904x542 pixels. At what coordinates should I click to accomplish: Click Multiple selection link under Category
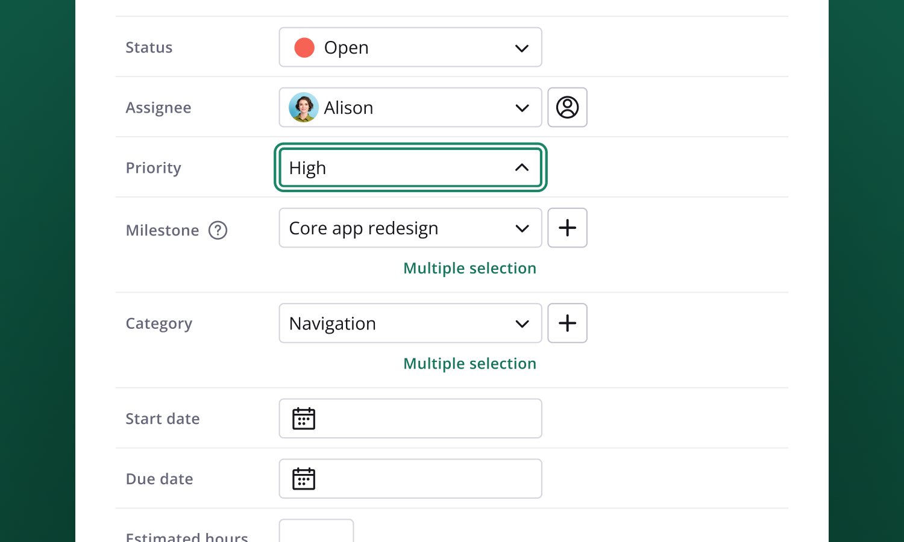pos(469,364)
